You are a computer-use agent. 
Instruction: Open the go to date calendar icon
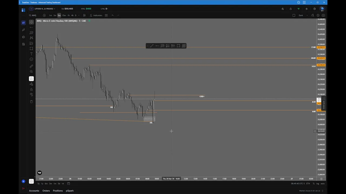[69, 183]
